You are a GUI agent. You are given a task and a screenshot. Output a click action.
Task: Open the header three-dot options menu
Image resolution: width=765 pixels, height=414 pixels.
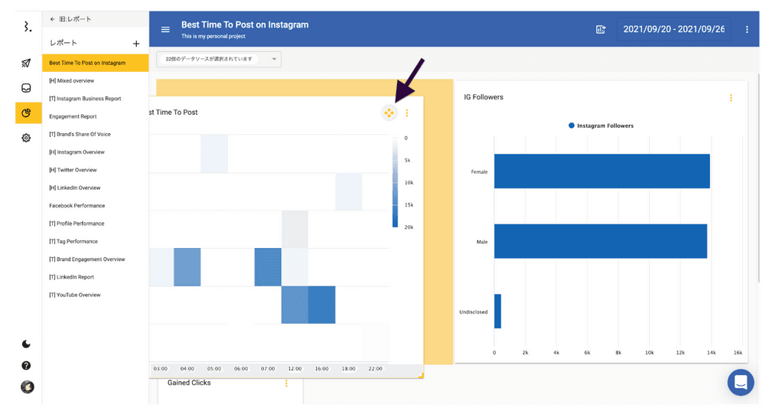747,30
